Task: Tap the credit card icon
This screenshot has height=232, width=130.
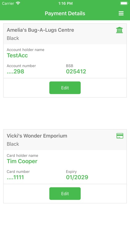Action: click(x=120, y=136)
